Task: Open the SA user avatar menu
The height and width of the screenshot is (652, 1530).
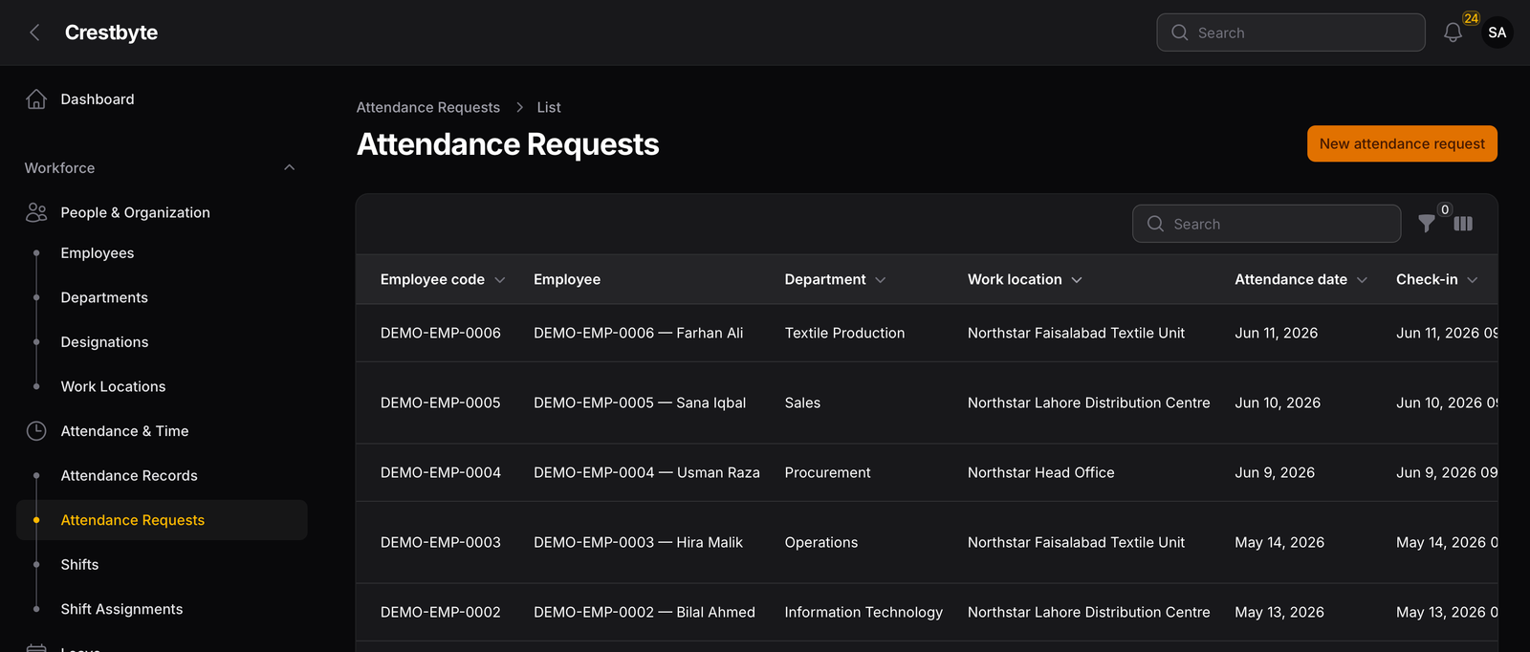Action: point(1497,33)
